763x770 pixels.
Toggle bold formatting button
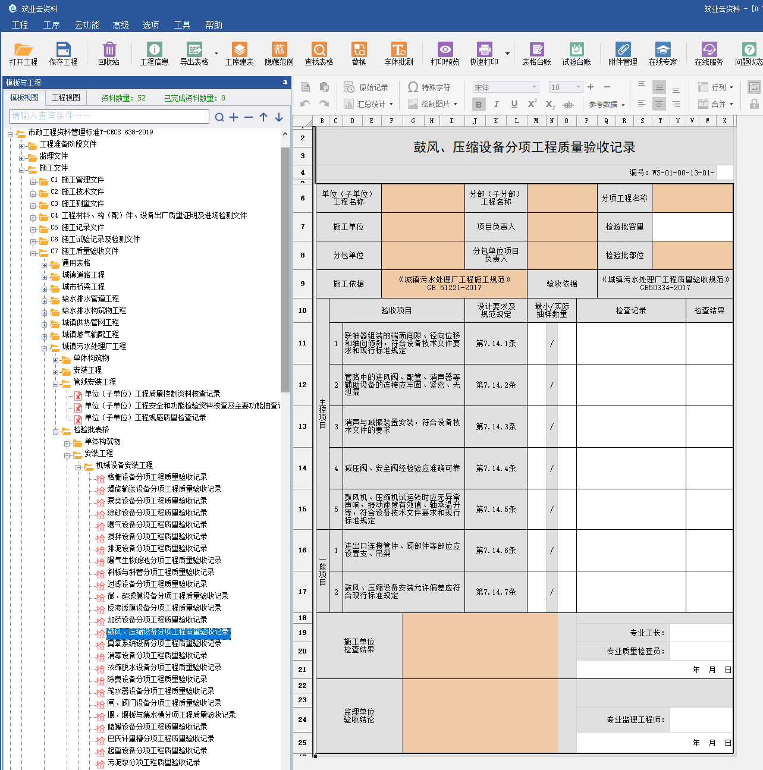pos(479,104)
